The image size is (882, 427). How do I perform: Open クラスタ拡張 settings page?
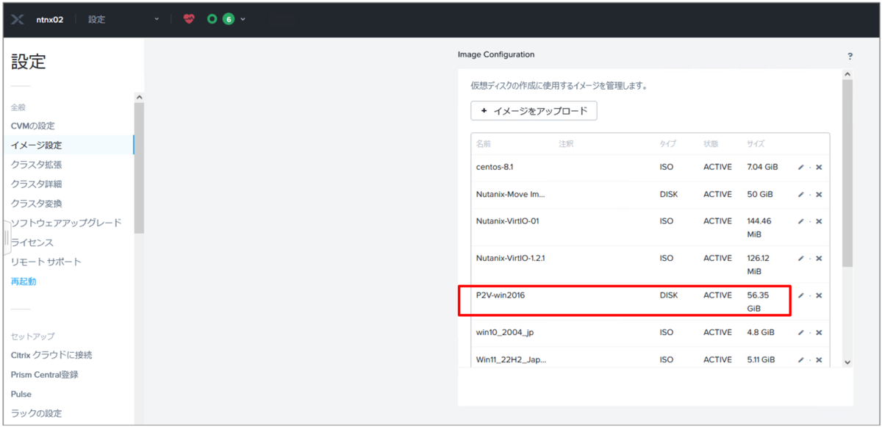pyautogui.click(x=37, y=165)
